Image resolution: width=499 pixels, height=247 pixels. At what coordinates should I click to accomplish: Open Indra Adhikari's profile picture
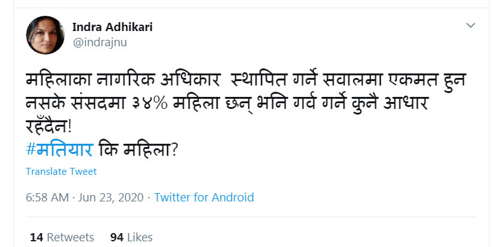click(x=45, y=35)
